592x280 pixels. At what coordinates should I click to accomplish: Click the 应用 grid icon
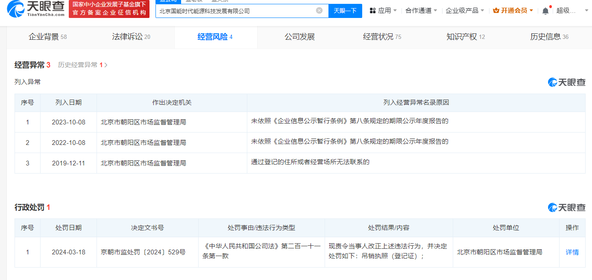pyautogui.click(x=372, y=11)
